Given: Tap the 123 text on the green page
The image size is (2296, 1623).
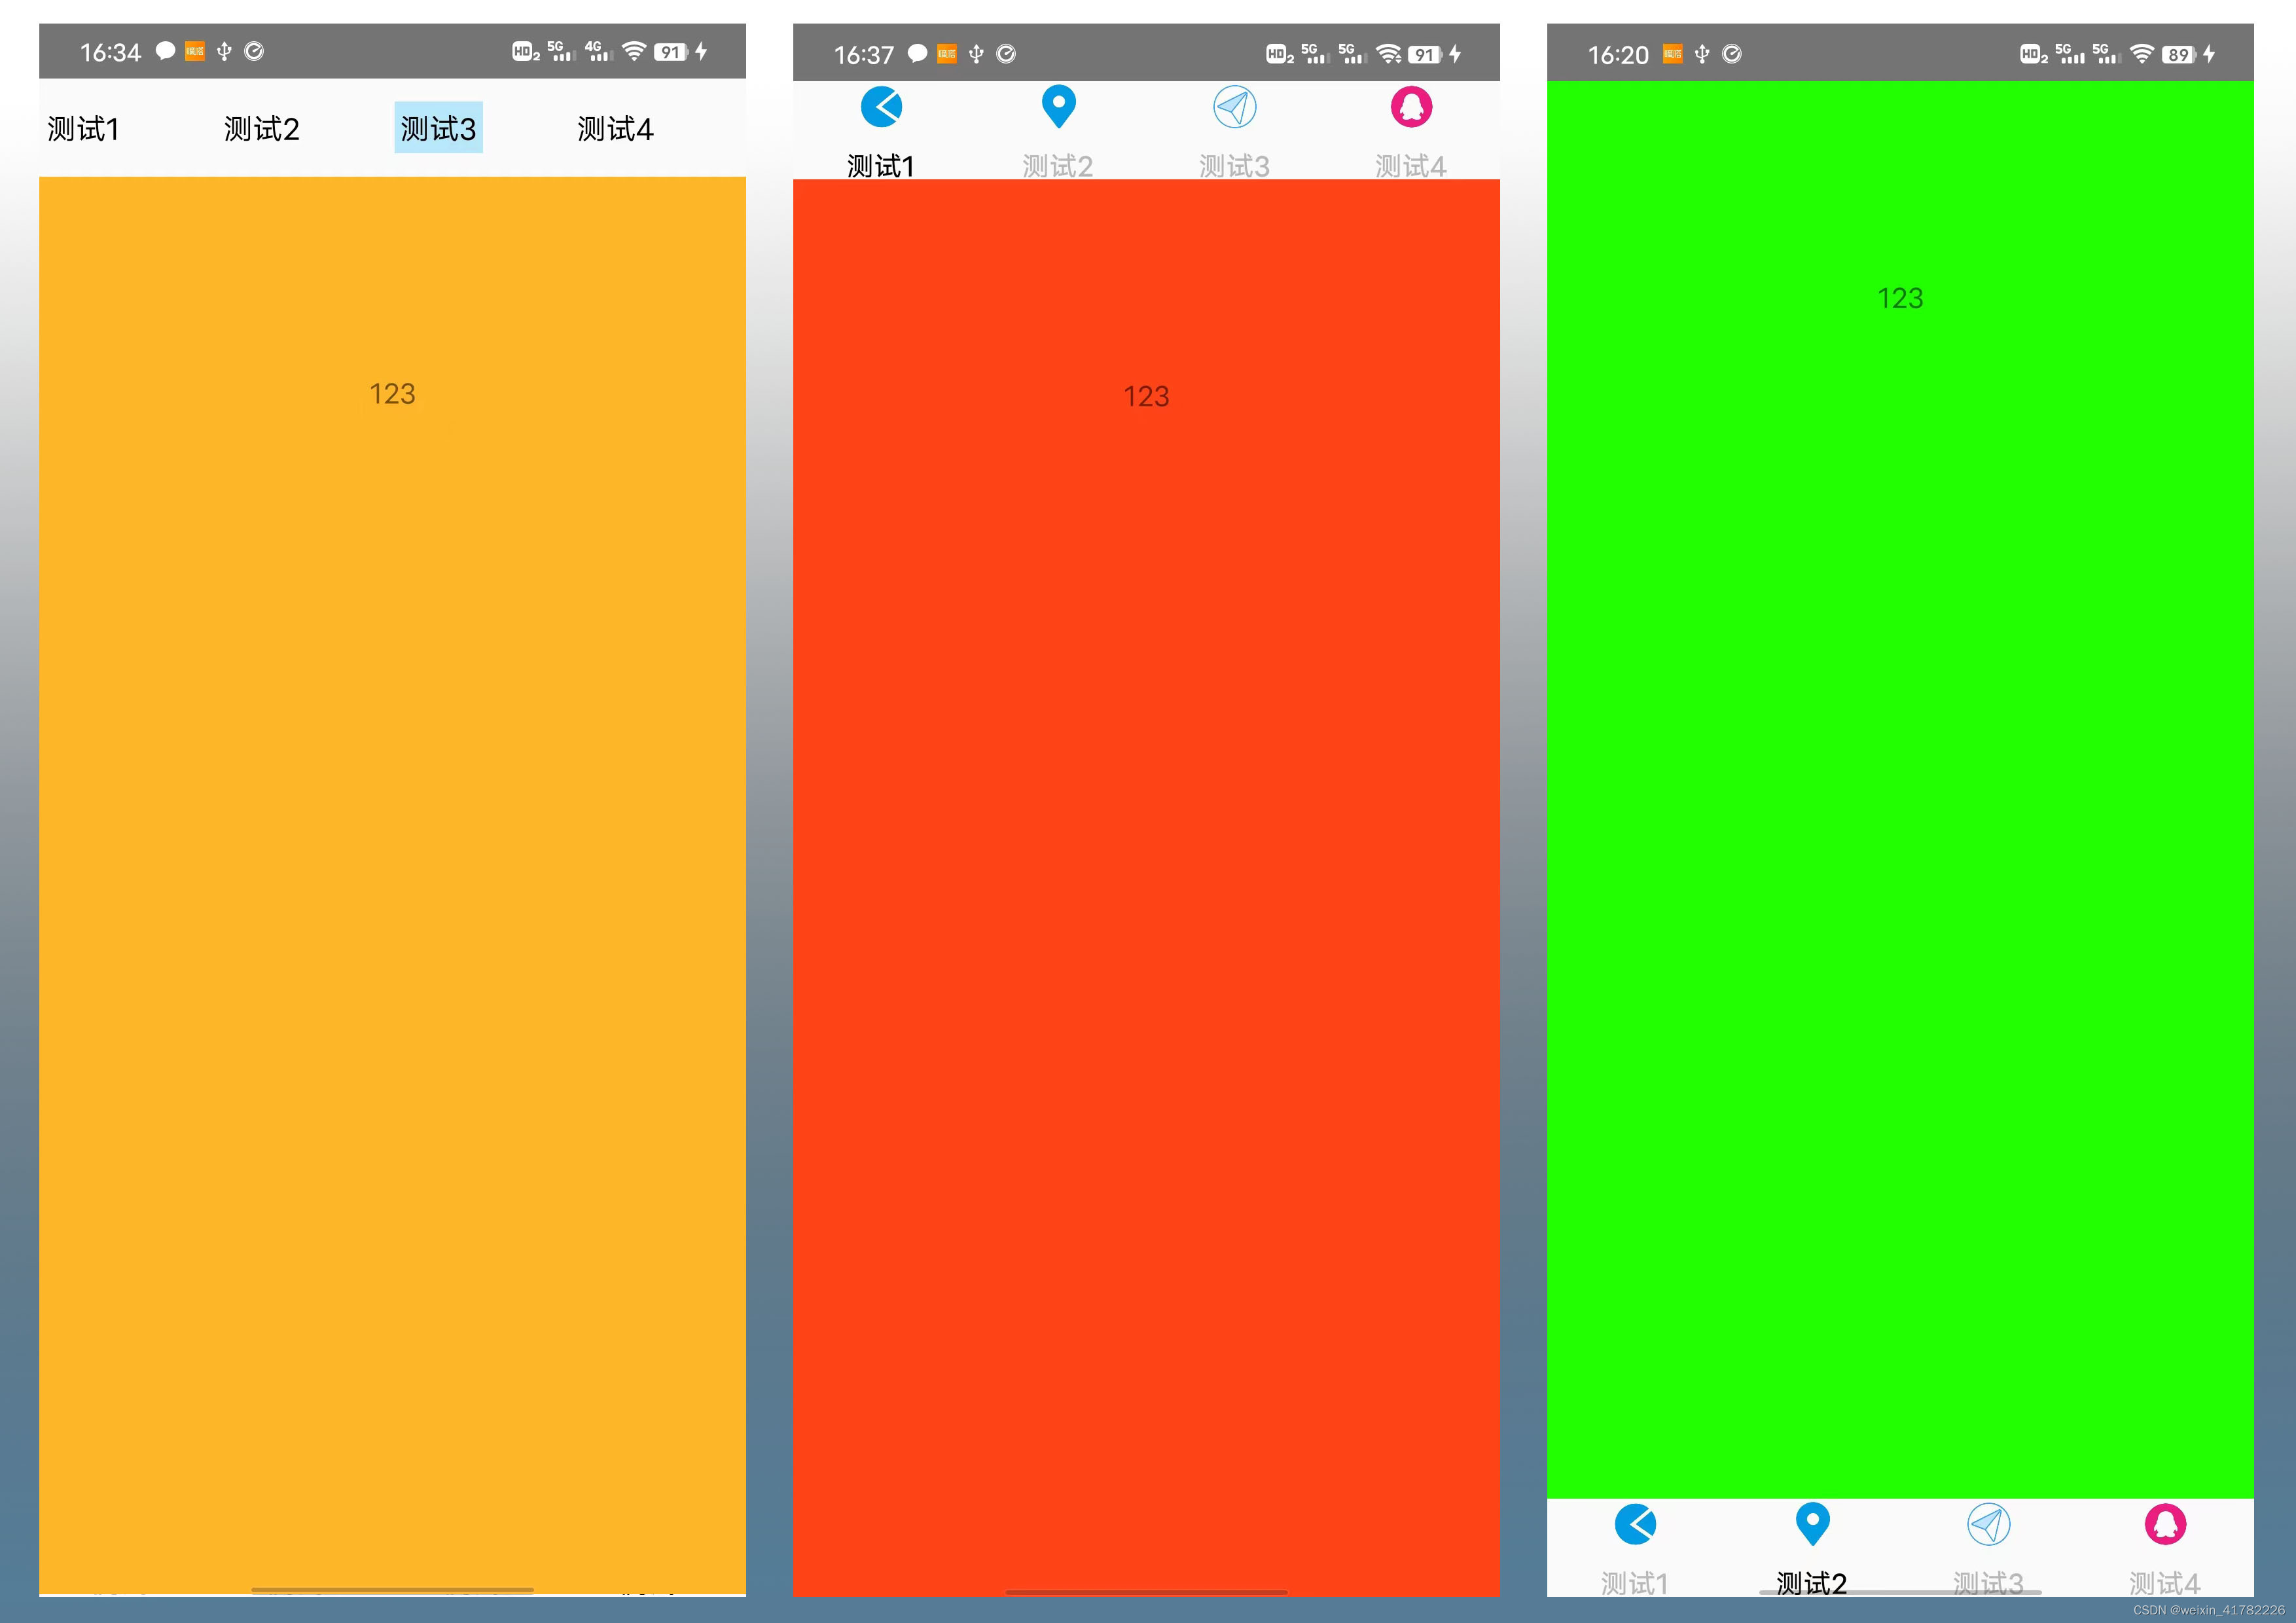Looking at the screenshot, I should (x=1900, y=298).
